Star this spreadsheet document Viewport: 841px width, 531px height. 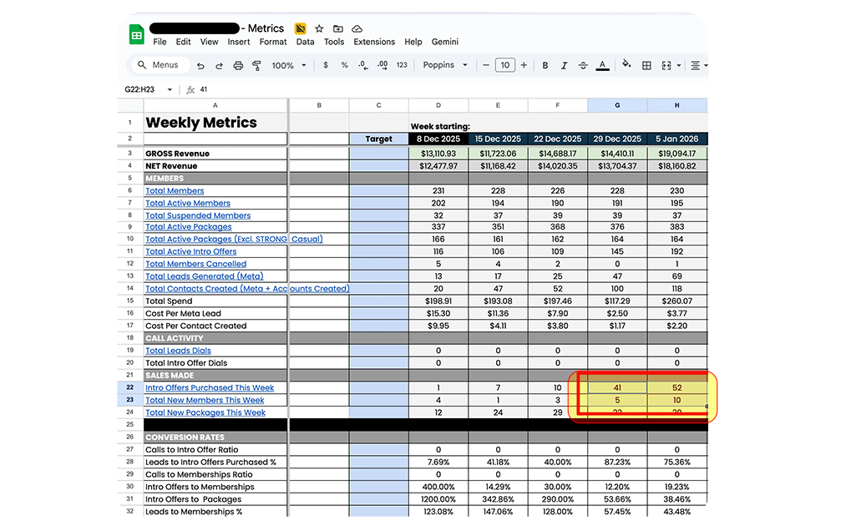click(x=319, y=28)
